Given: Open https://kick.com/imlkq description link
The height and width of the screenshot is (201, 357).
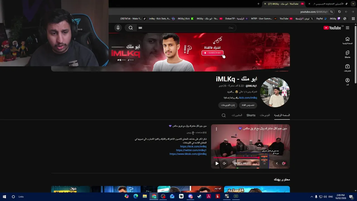Looking at the screenshot, I should 193,147.
